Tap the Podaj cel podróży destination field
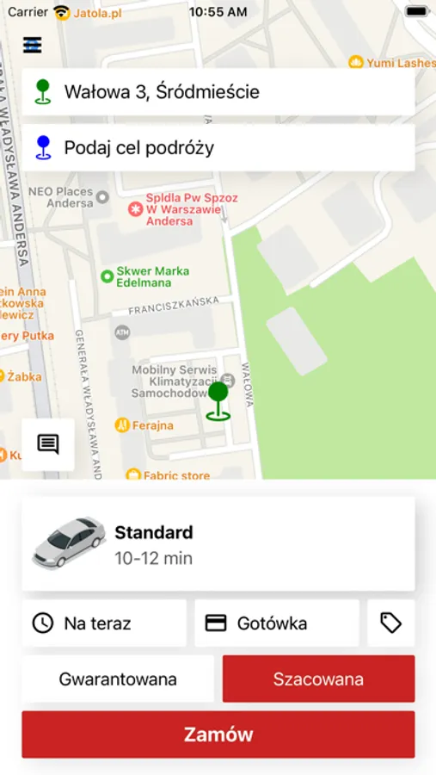Image resolution: width=436 pixels, height=775 pixels. 218,148
